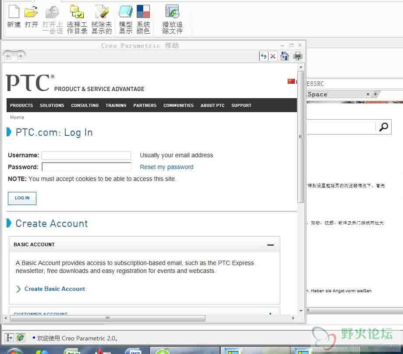This screenshot has height=354, width=403.
Task: Click the China flag language icon
Action: point(291,81)
